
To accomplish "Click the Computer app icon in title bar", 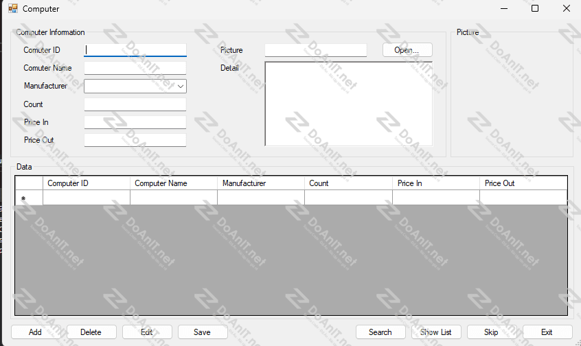I will coord(13,9).
